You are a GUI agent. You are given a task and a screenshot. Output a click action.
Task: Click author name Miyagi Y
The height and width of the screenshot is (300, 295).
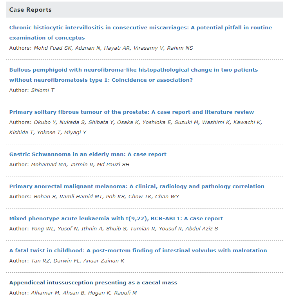[75, 132]
